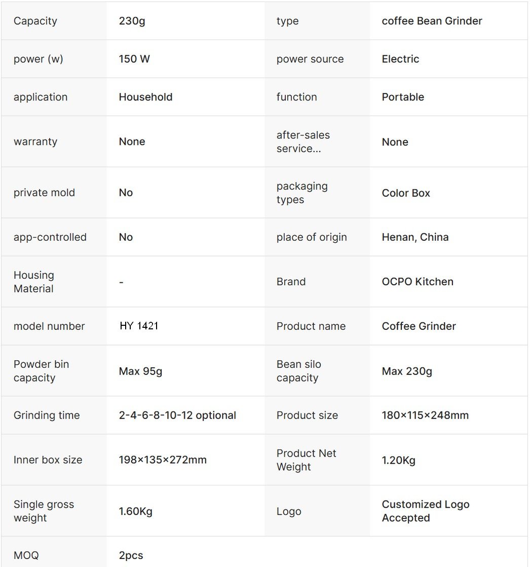Select the "Max 95g" powder bin value
Image resolution: width=530 pixels, height=567 pixels.
tap(140, 371)
